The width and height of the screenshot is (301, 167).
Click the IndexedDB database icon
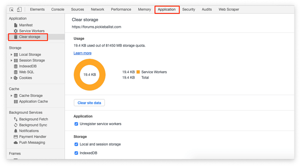[16, 66]
